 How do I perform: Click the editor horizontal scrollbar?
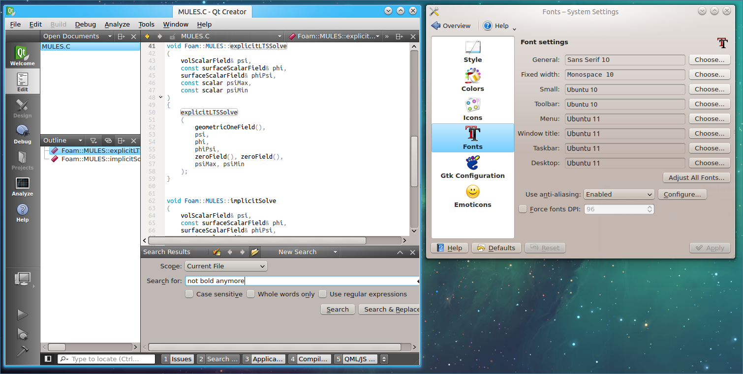(x=257, y=240)
